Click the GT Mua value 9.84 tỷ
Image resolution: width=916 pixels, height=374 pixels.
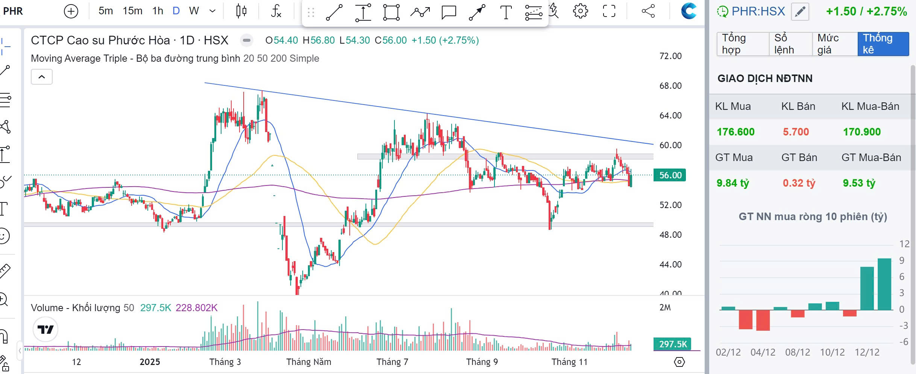(732, 183)
